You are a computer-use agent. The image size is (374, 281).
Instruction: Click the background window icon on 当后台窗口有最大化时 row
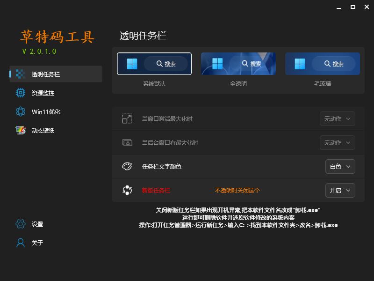127,142
